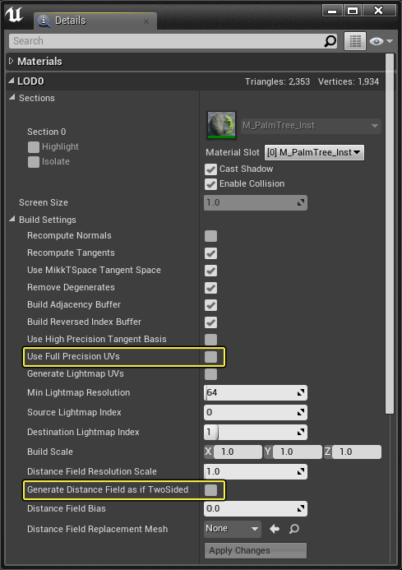Click the search magnifier icon
This screenshot has width=402, height=570.
330,41
